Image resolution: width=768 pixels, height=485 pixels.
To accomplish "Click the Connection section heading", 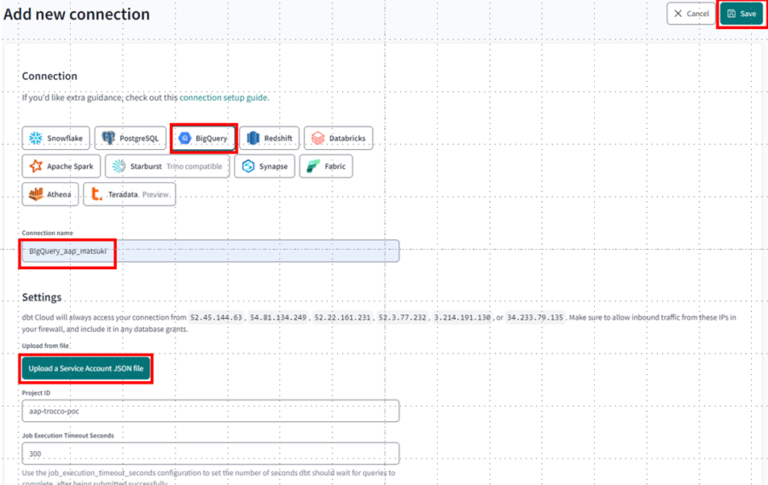I will tap(49, 76).
